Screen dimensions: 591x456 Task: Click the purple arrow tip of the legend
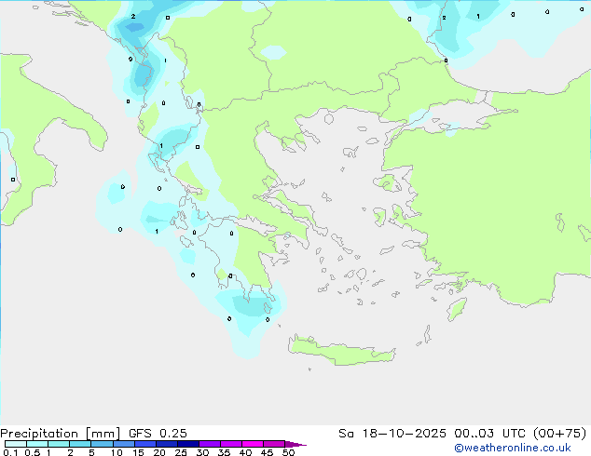(x=295, y=444)
